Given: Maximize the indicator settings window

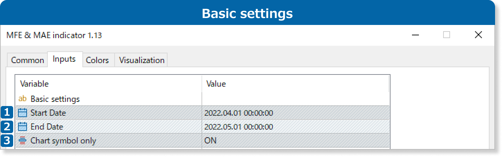Looking at the screenshot, I should [447, 35].
